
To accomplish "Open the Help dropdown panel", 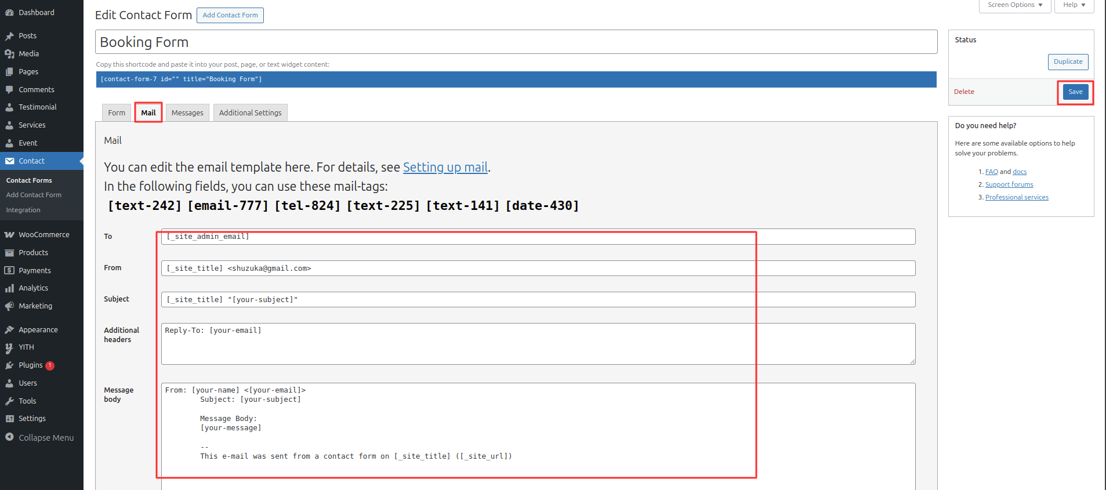I will [1074, 5].
